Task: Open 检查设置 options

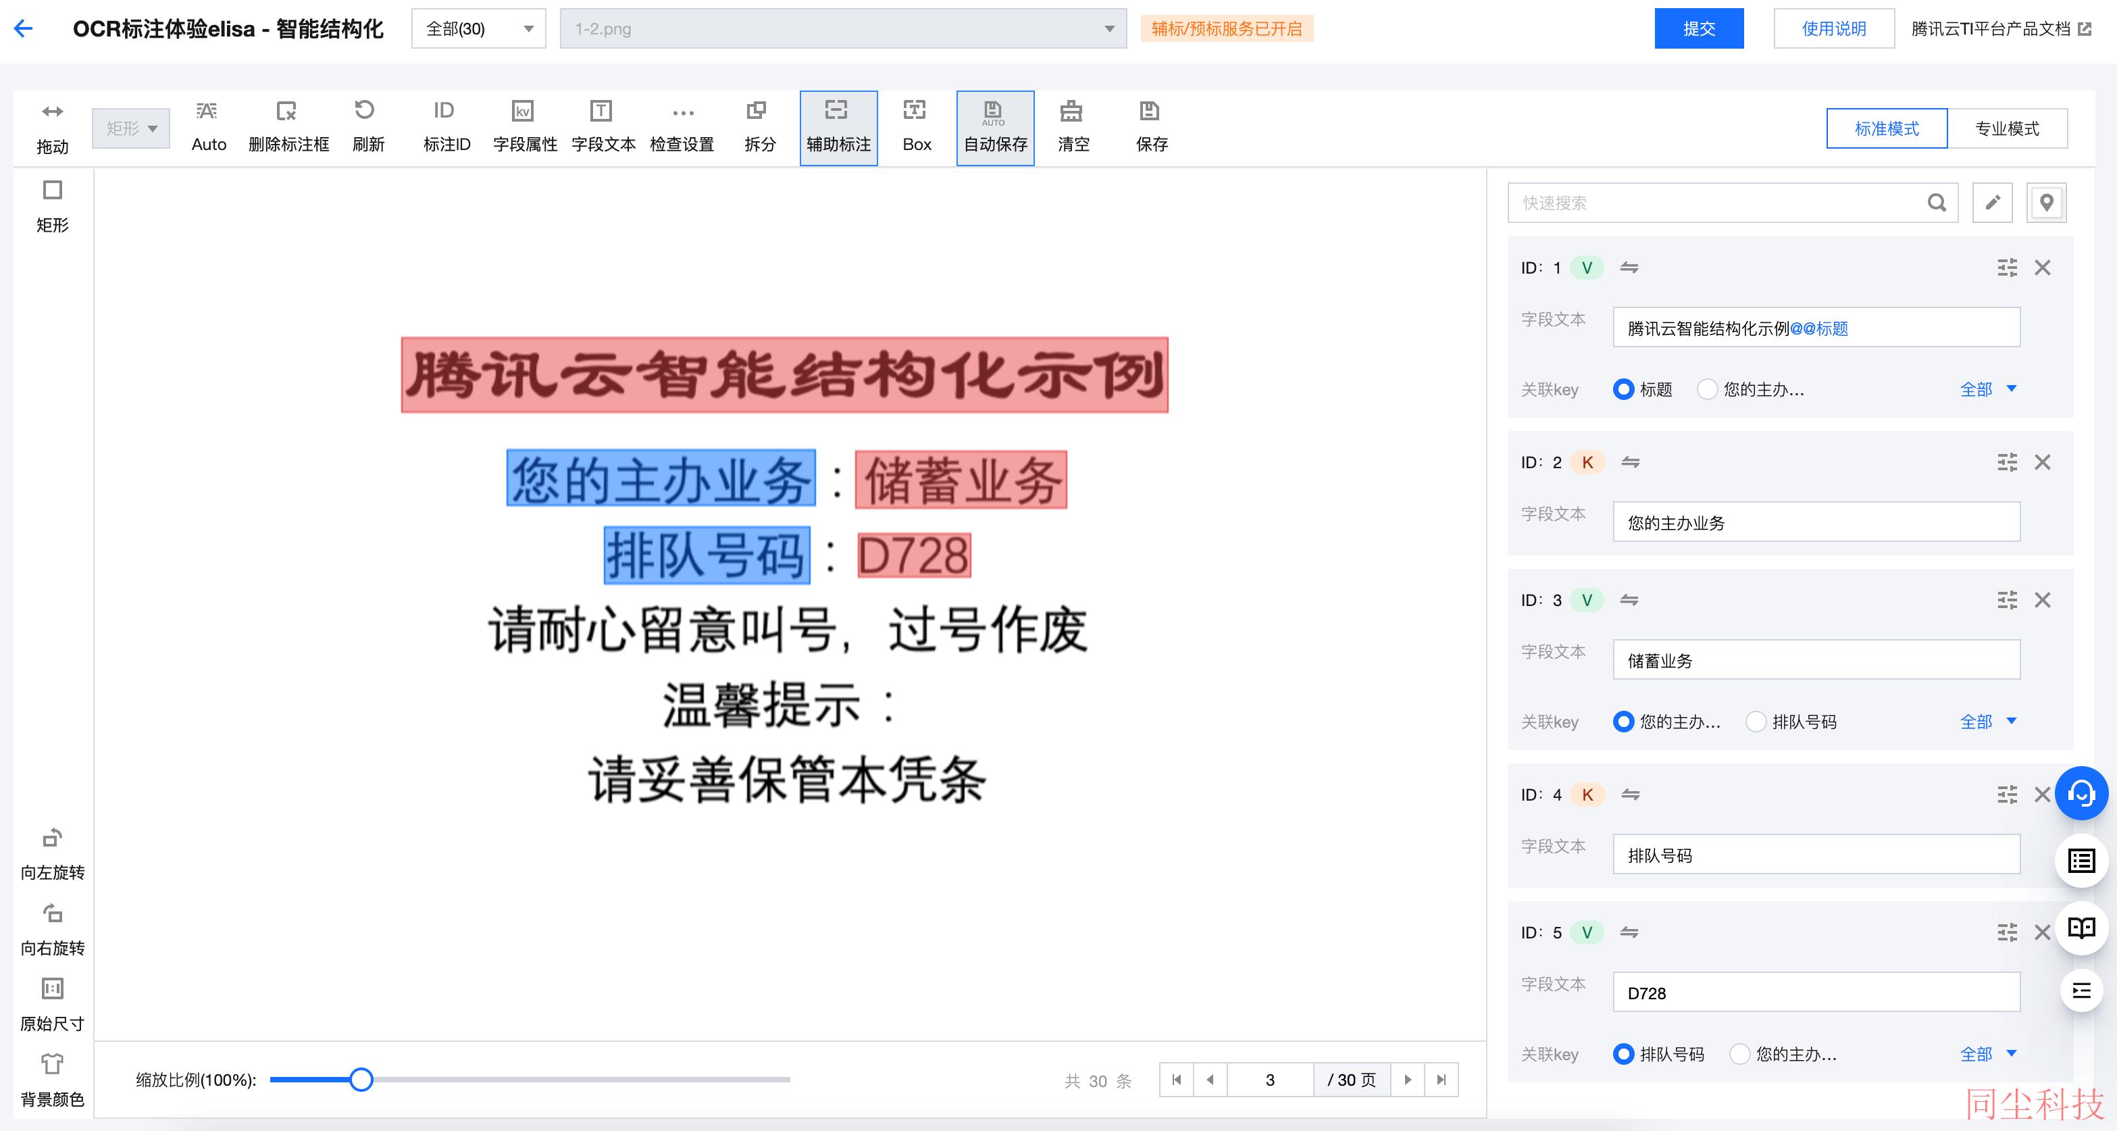Action: [682, 128]
